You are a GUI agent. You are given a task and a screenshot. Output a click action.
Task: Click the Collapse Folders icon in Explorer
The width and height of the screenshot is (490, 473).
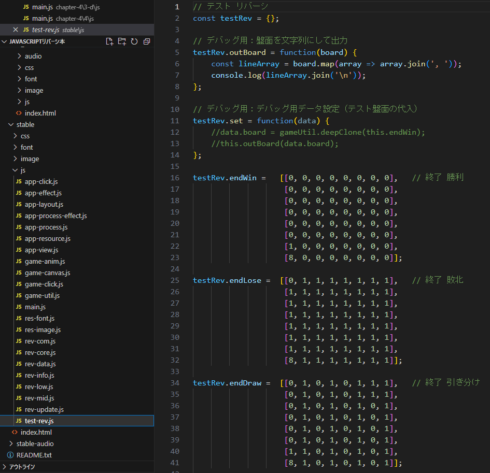point(147,41)
